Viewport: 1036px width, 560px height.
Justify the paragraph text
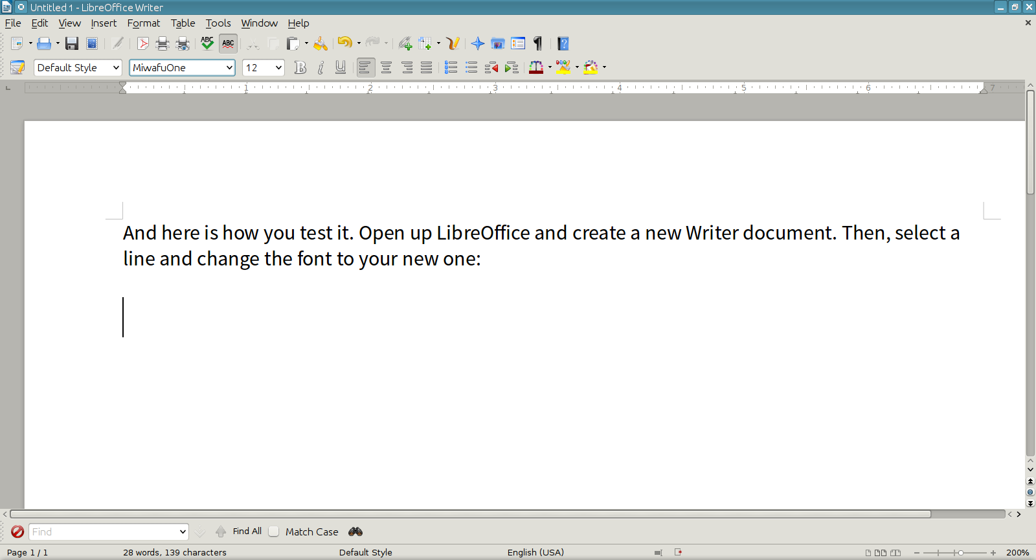tap(426, 67)
